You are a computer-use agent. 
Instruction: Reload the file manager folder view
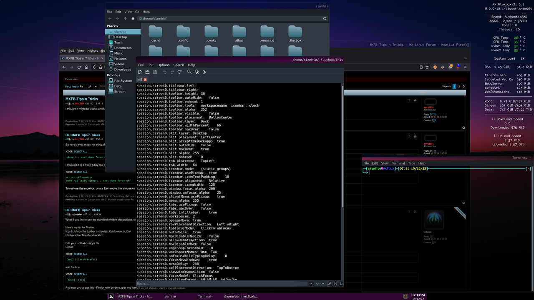click(x=325, y=18)
